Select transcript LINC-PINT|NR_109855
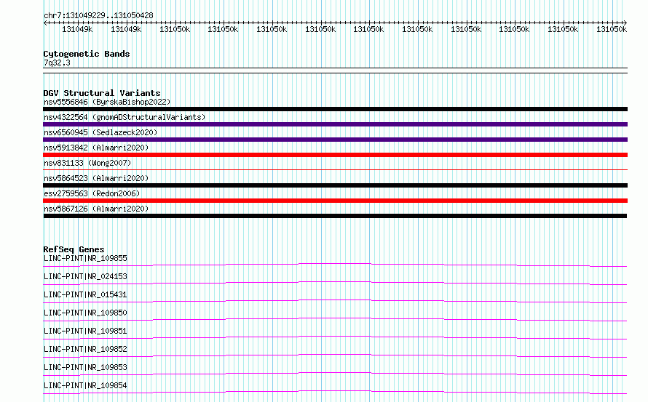This screenshot has height=402, width=648. (x=85, y=258)
